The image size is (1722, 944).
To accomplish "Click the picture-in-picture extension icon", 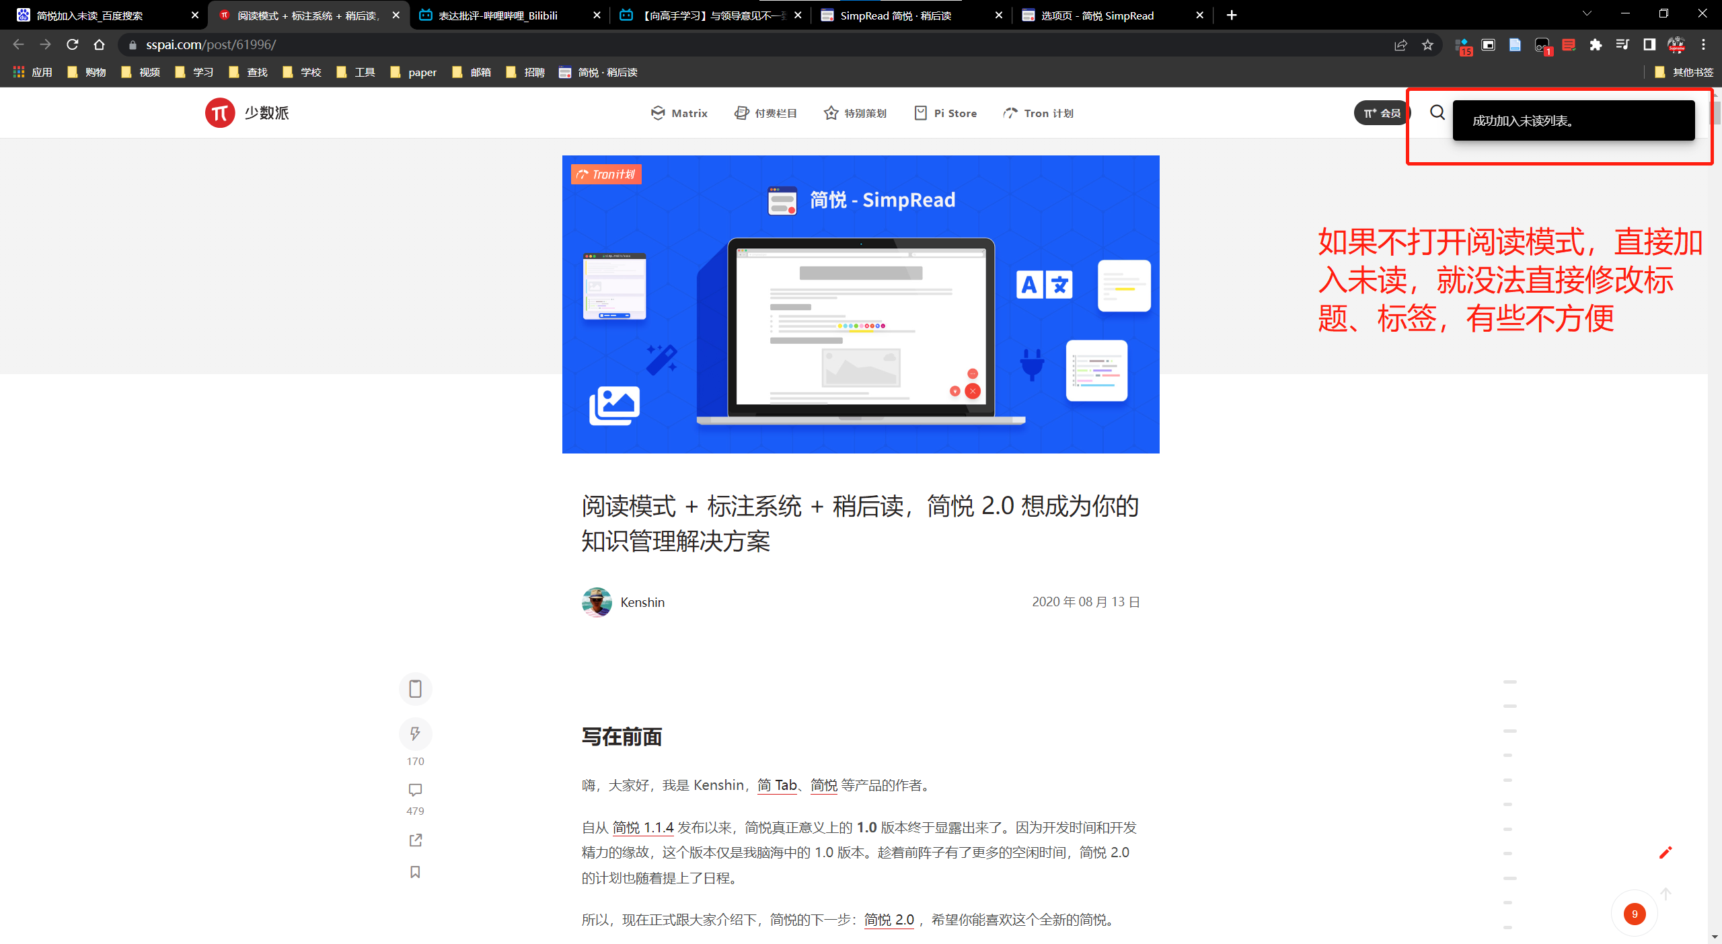I will pos(1489,44).
